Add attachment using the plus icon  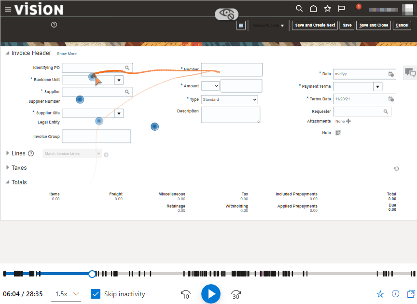[x=348, y=121]
